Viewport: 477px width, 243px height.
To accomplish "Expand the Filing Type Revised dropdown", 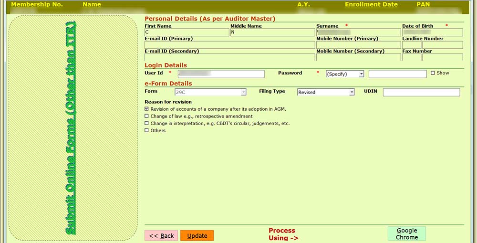I will (x=326, y=92).
